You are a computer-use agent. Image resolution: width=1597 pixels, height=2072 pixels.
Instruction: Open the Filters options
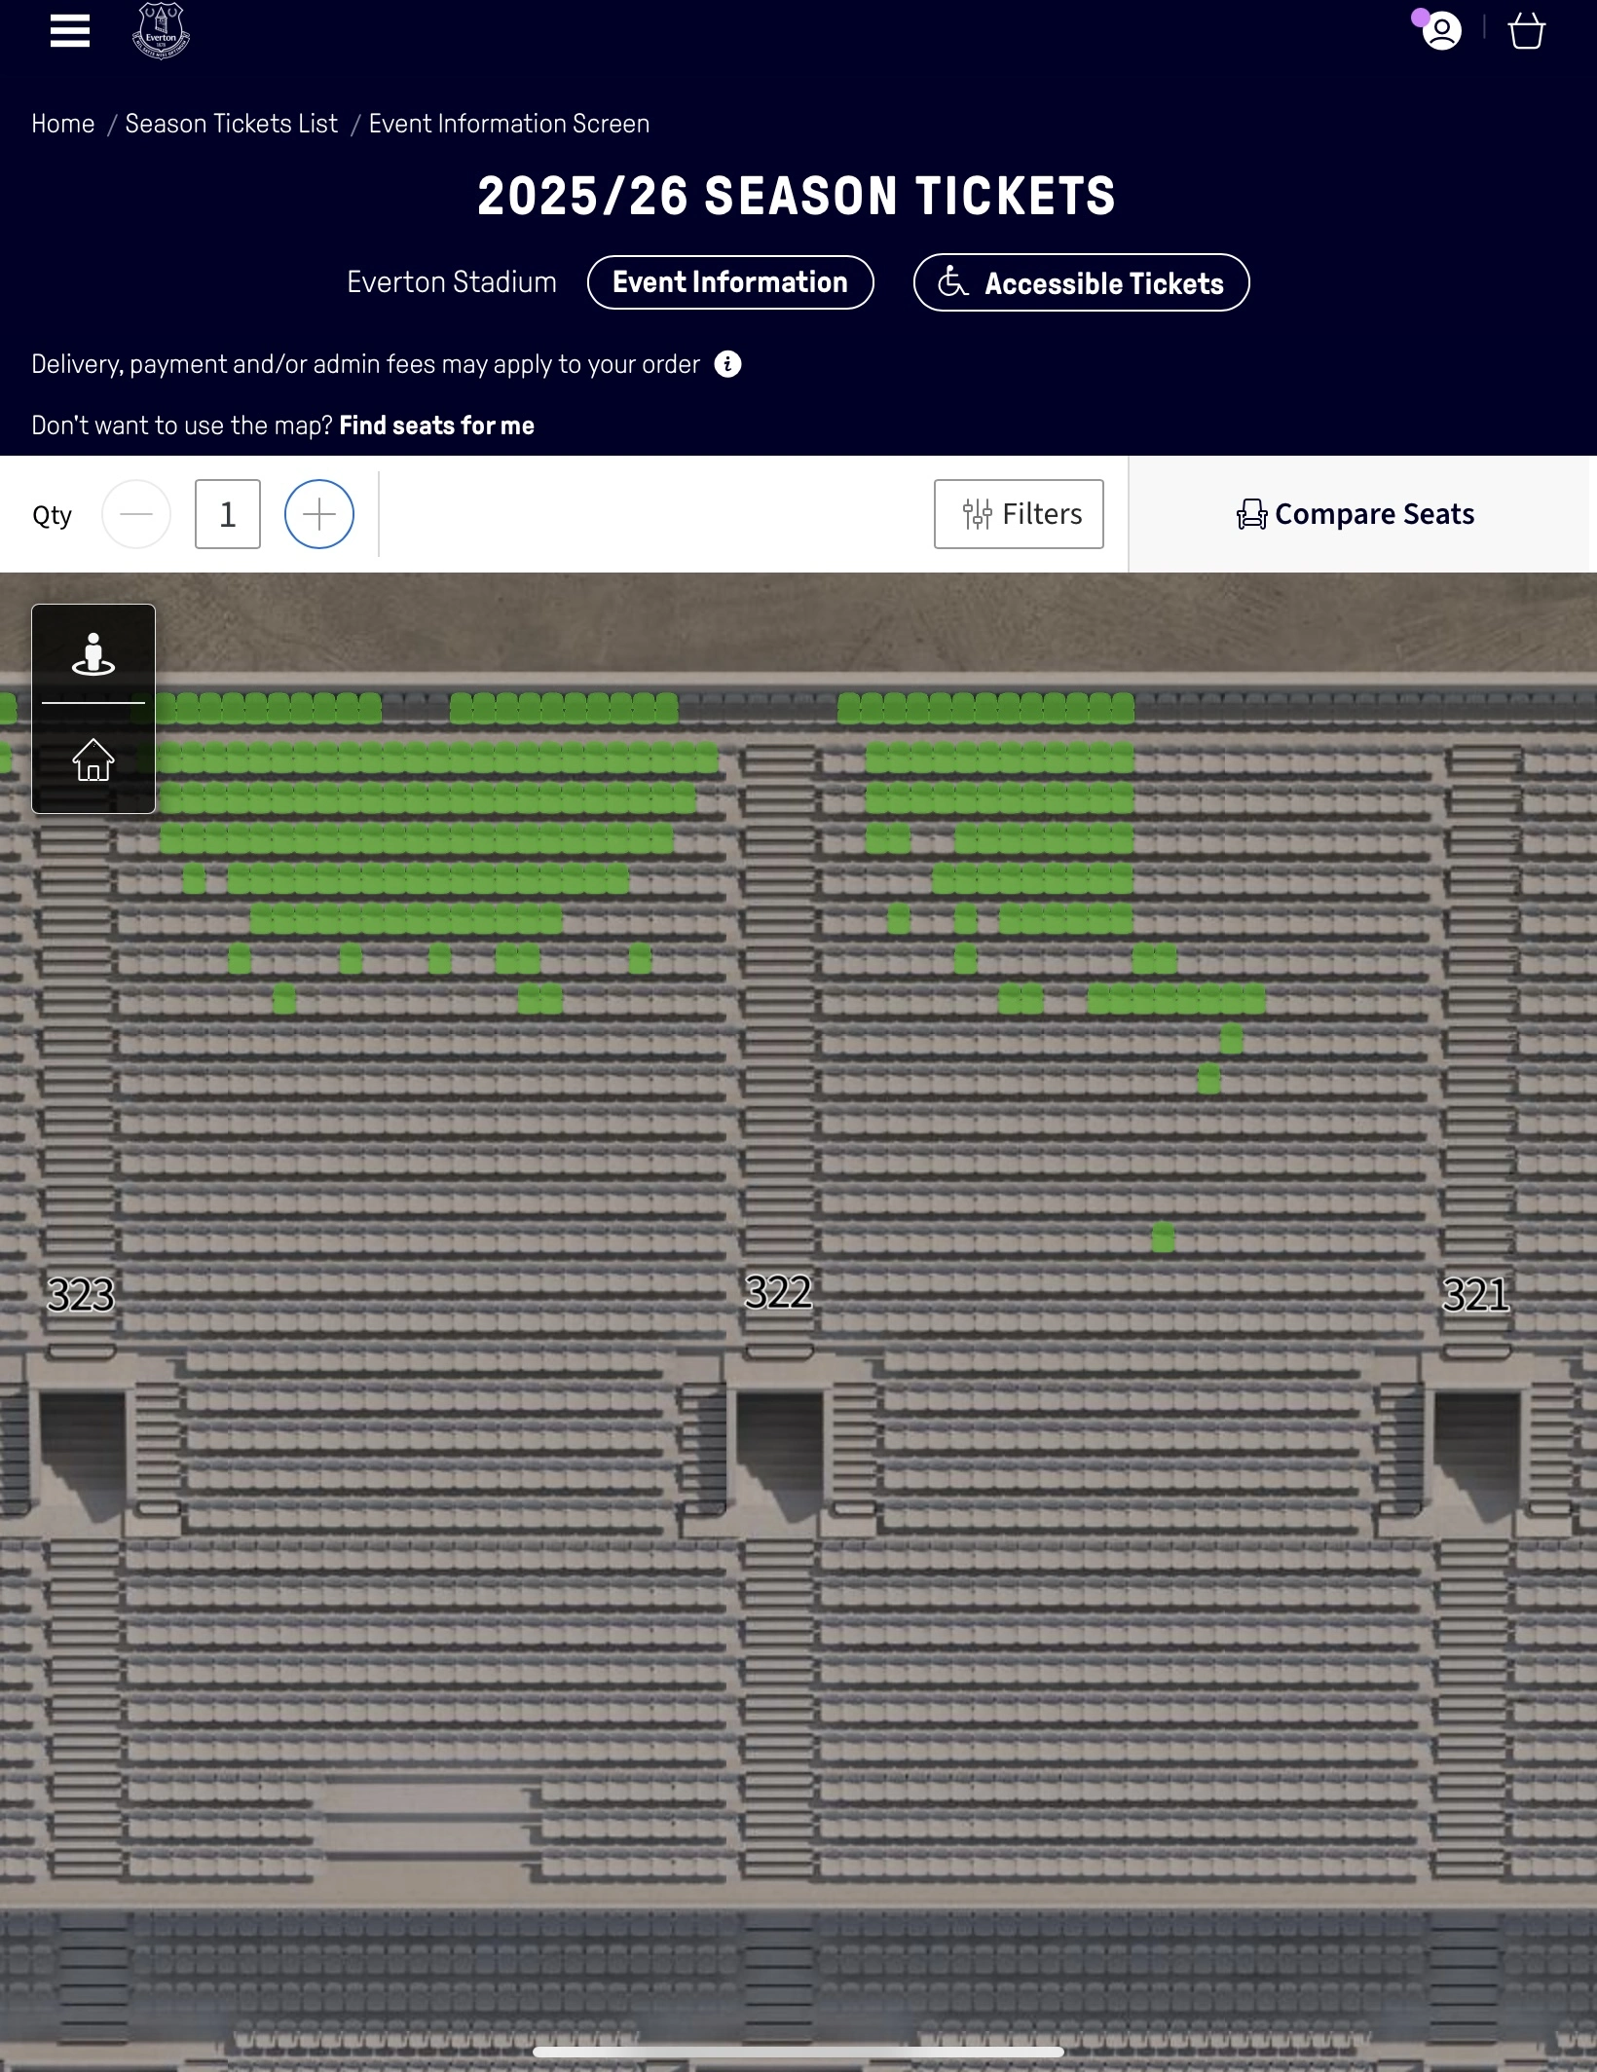pyautogui.click(x=1019, y=514)
